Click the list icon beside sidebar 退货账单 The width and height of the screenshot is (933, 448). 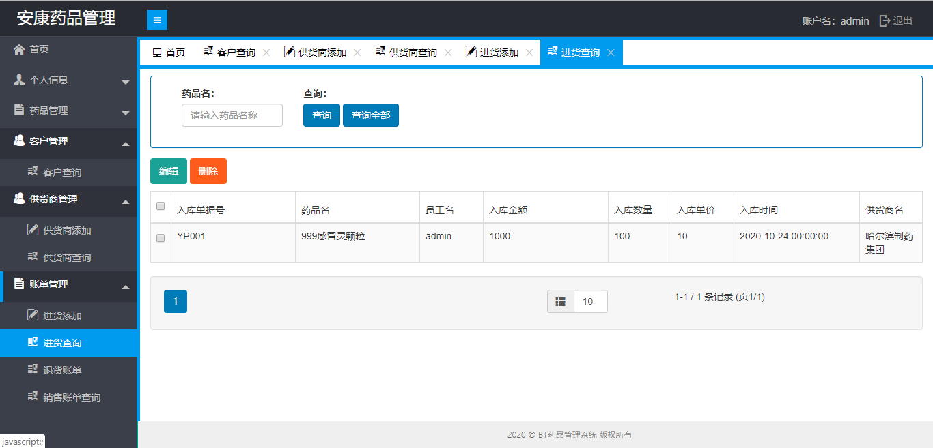pos(32,370)
